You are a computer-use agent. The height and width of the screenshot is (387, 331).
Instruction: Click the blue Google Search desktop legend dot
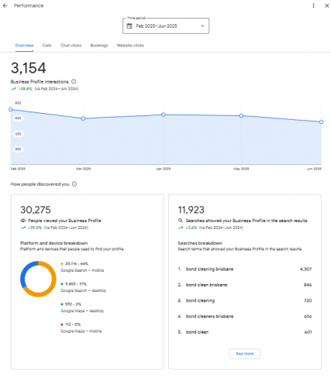click(62, 284)
